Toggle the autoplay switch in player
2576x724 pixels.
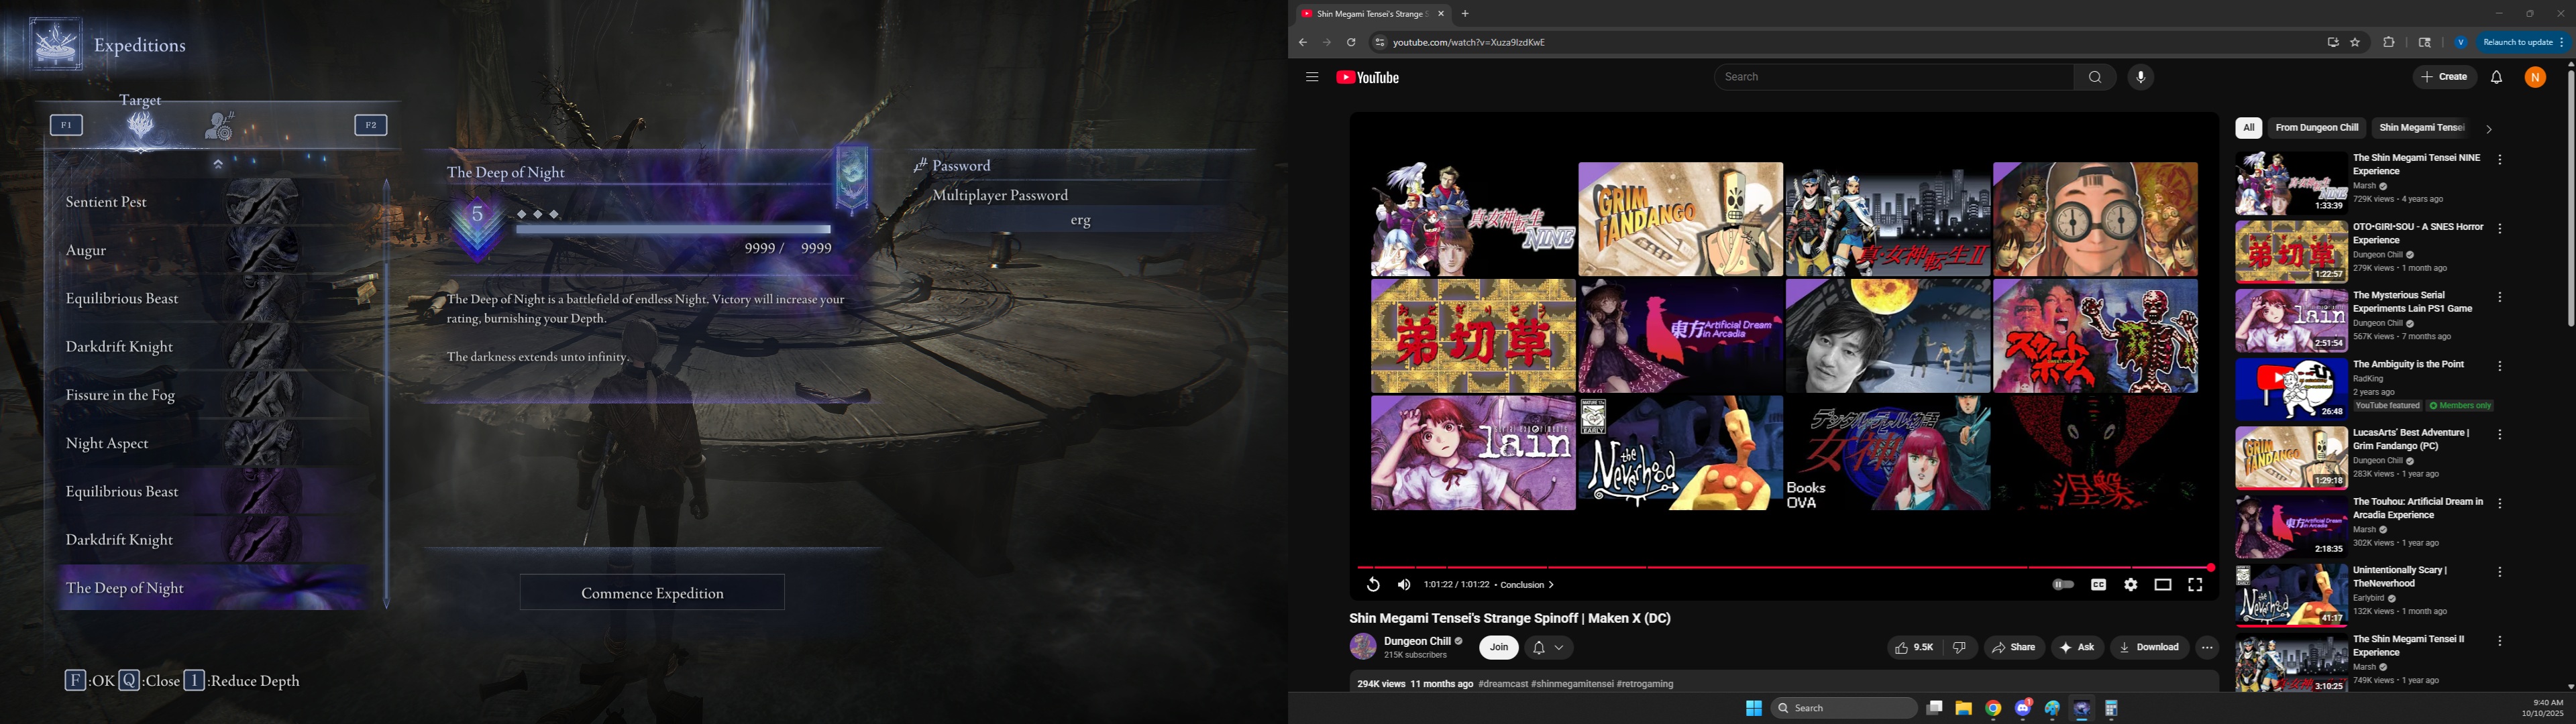click(2063, 585)
